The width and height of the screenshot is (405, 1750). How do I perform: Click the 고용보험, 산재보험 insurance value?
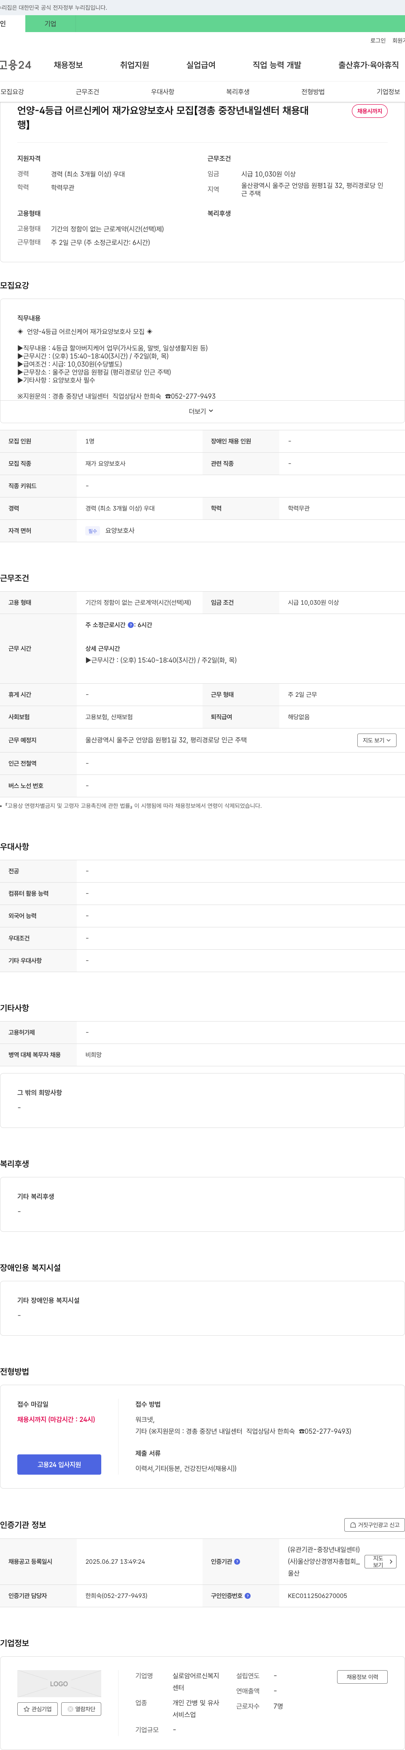109,717
